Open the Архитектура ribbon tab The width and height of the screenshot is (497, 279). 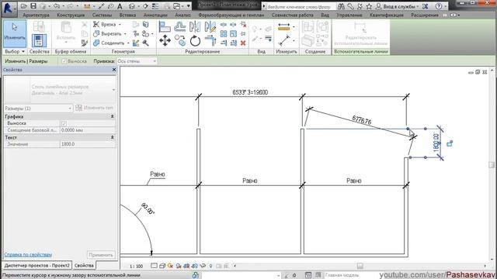tap(36, 15)
